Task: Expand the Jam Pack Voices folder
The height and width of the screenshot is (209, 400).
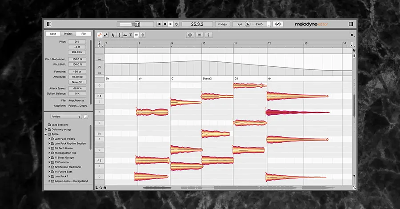Action: point(49,139)
